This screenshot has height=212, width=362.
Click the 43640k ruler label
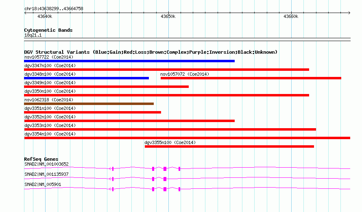(x=45, y=16)
